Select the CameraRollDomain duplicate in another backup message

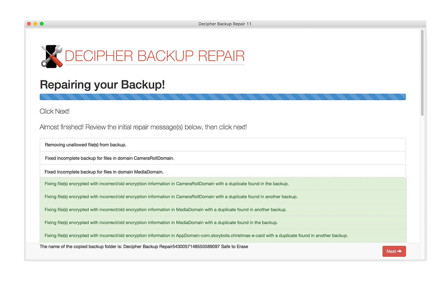(223, 196)
